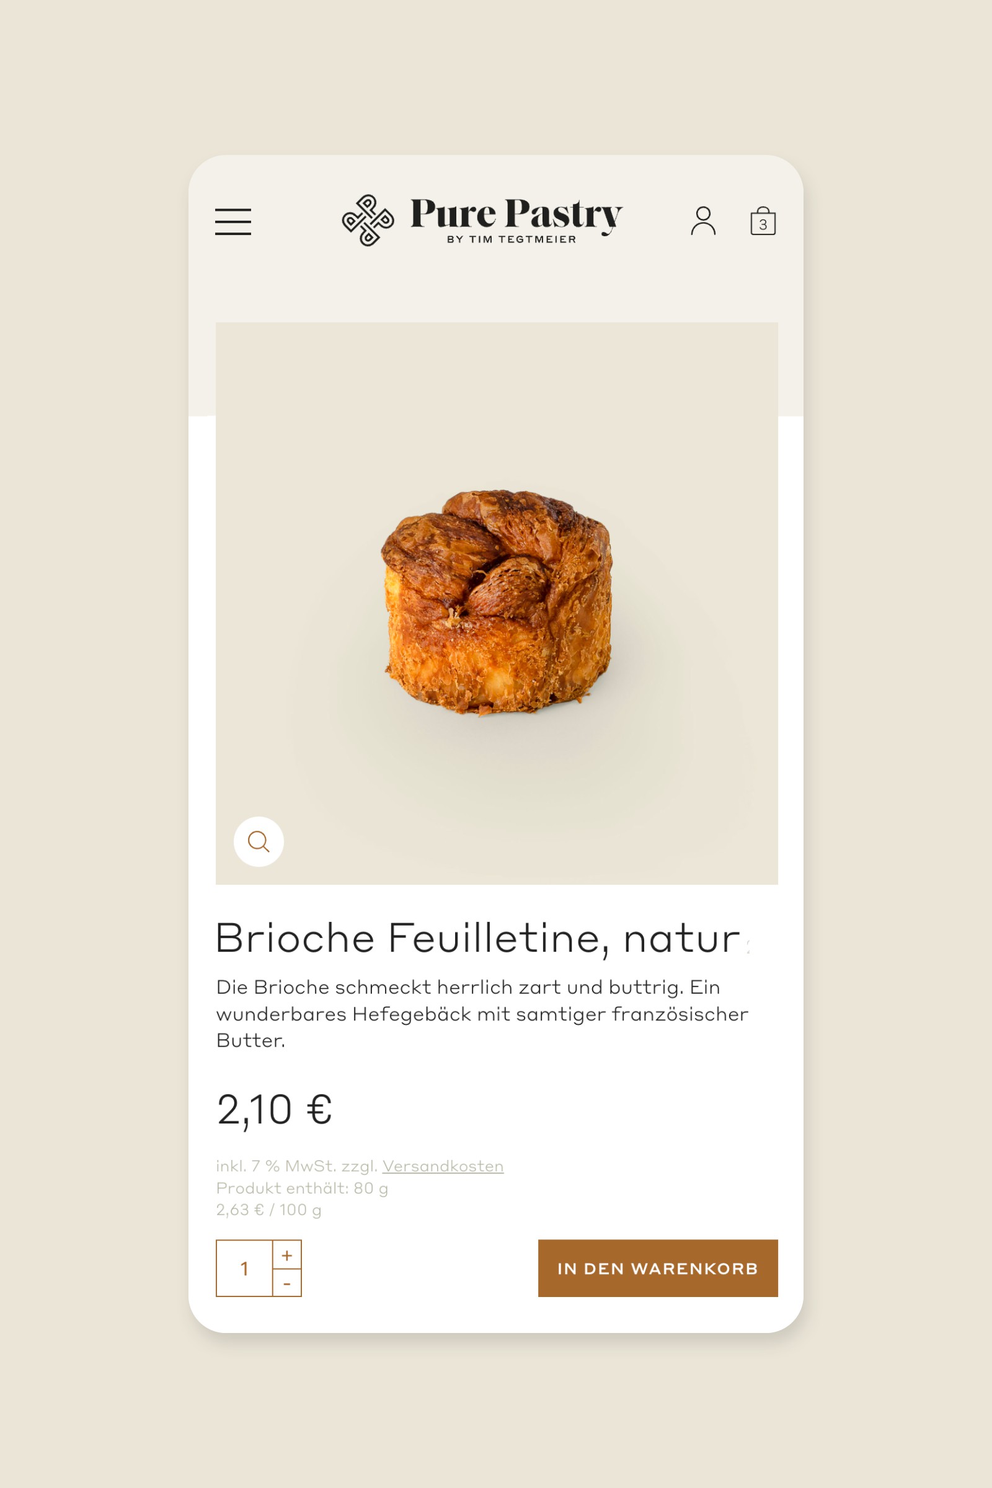Image resolution: width=992 pixels, height=1488 pixels.
Task: Open the Versandkosten link
Action: (442, 1166)
